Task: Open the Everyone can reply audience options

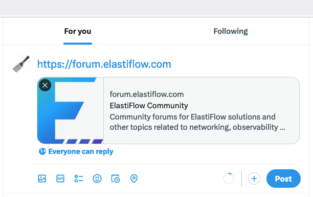Action: 76,151
